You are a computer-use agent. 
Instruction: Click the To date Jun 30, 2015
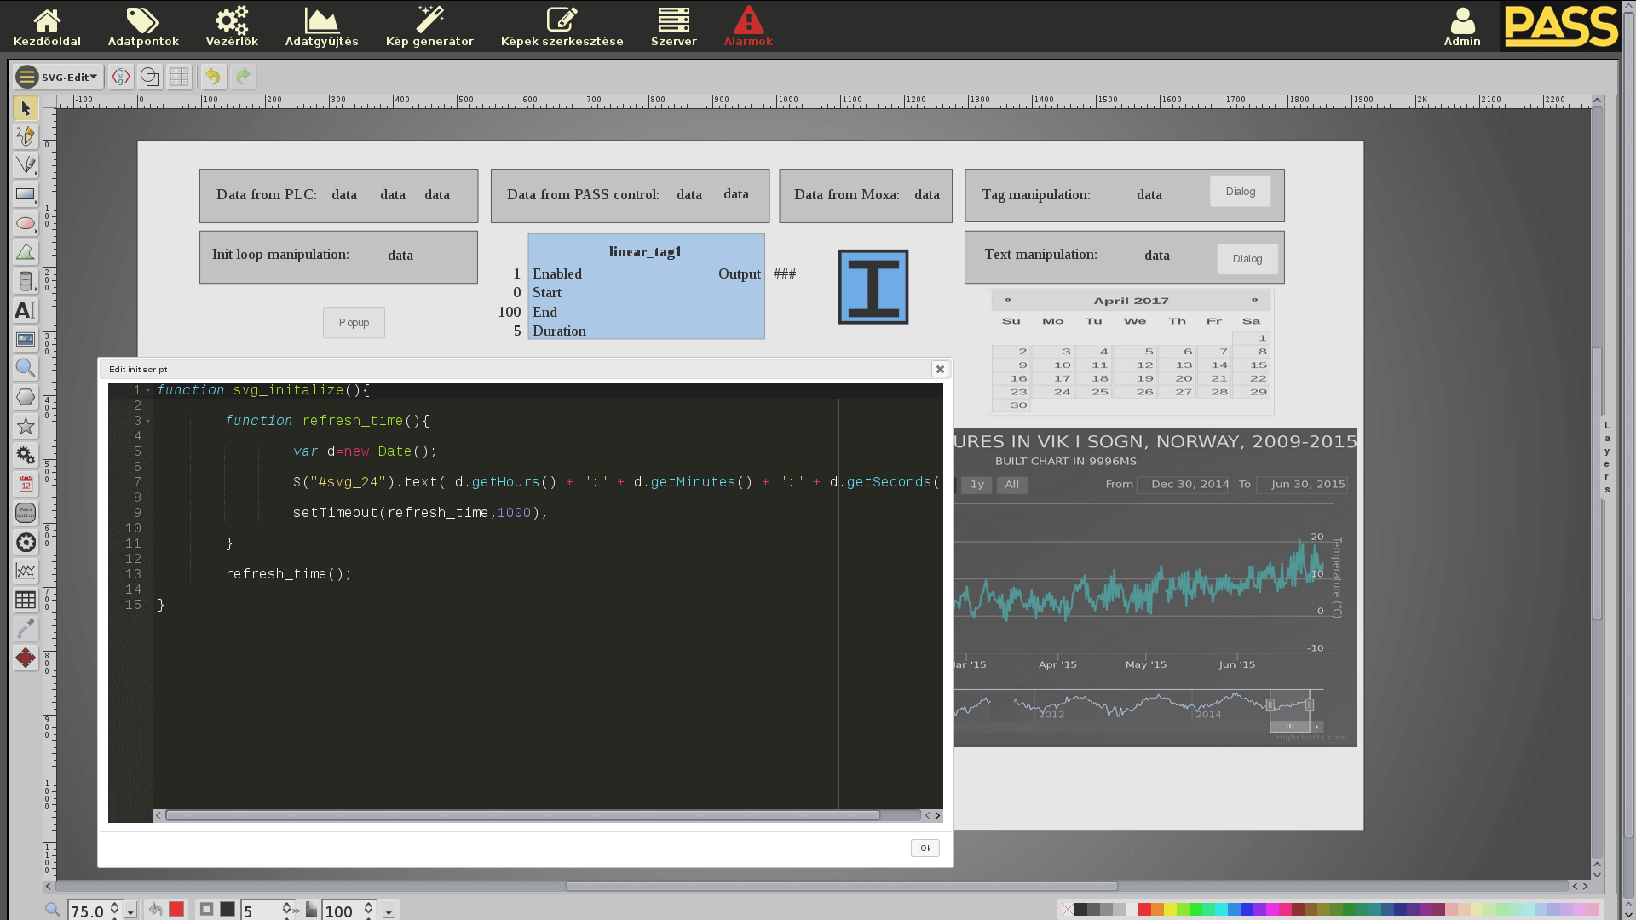(1301, 485)
